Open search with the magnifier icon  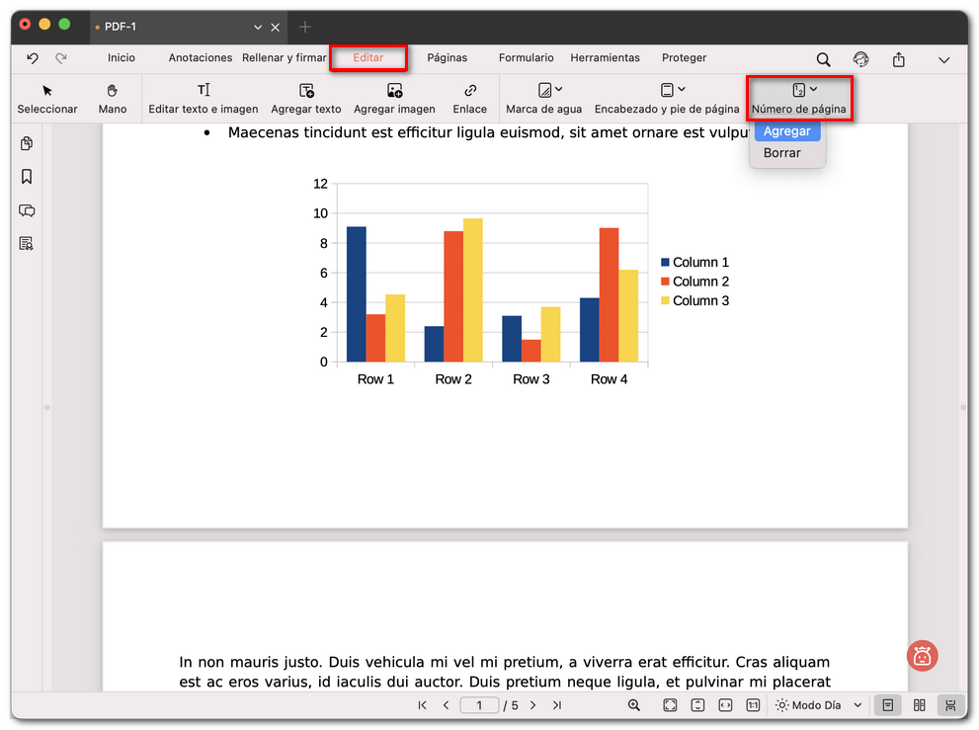[x=824, y=59]
